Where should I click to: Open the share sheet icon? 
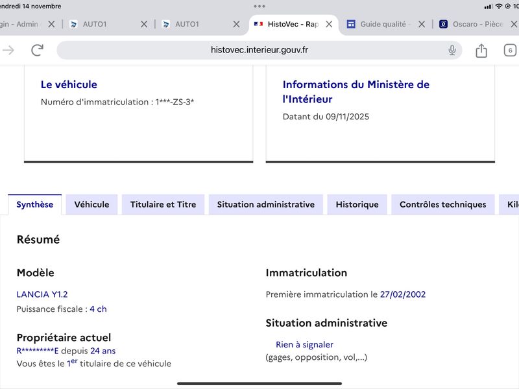(481, 51)
